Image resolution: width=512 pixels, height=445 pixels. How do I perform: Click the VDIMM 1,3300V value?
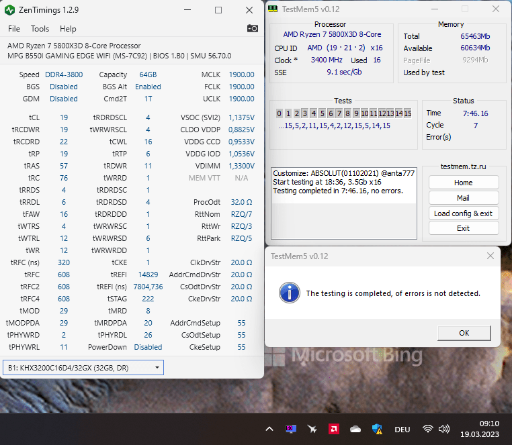click(x=241, y=166)
